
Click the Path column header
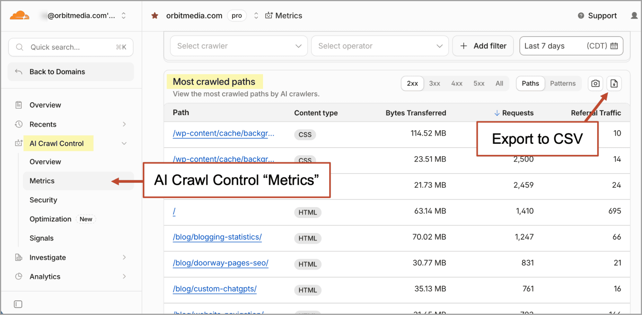point(181,112)
